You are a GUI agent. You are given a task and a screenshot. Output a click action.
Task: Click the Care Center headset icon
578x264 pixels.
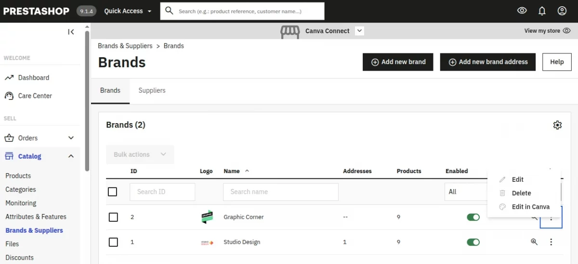pyautogui.click(x=9, y=96)
